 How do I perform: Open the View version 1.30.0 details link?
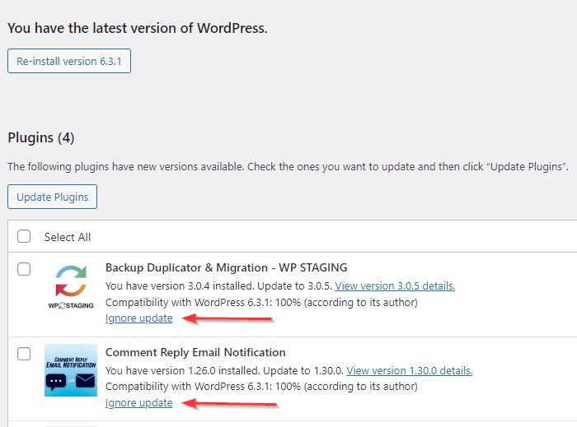coord(409,370)
